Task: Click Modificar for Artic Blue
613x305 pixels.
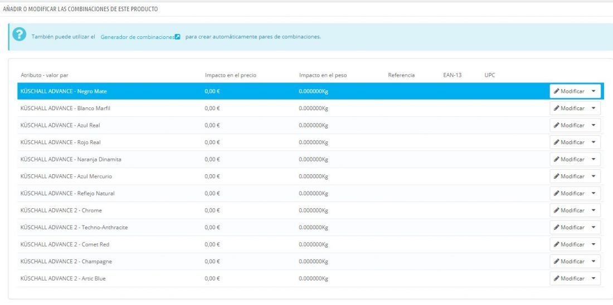Action: (x=569, y=278)
